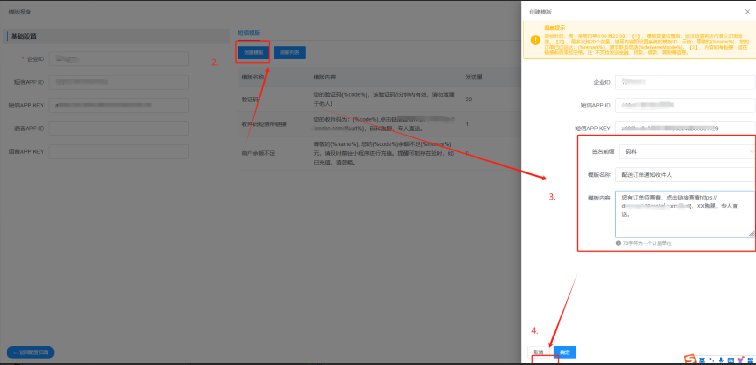This screenshot has width=756, height=365.
Task: Click the 创建模版 button in the background page
Action: pos(253,52)
